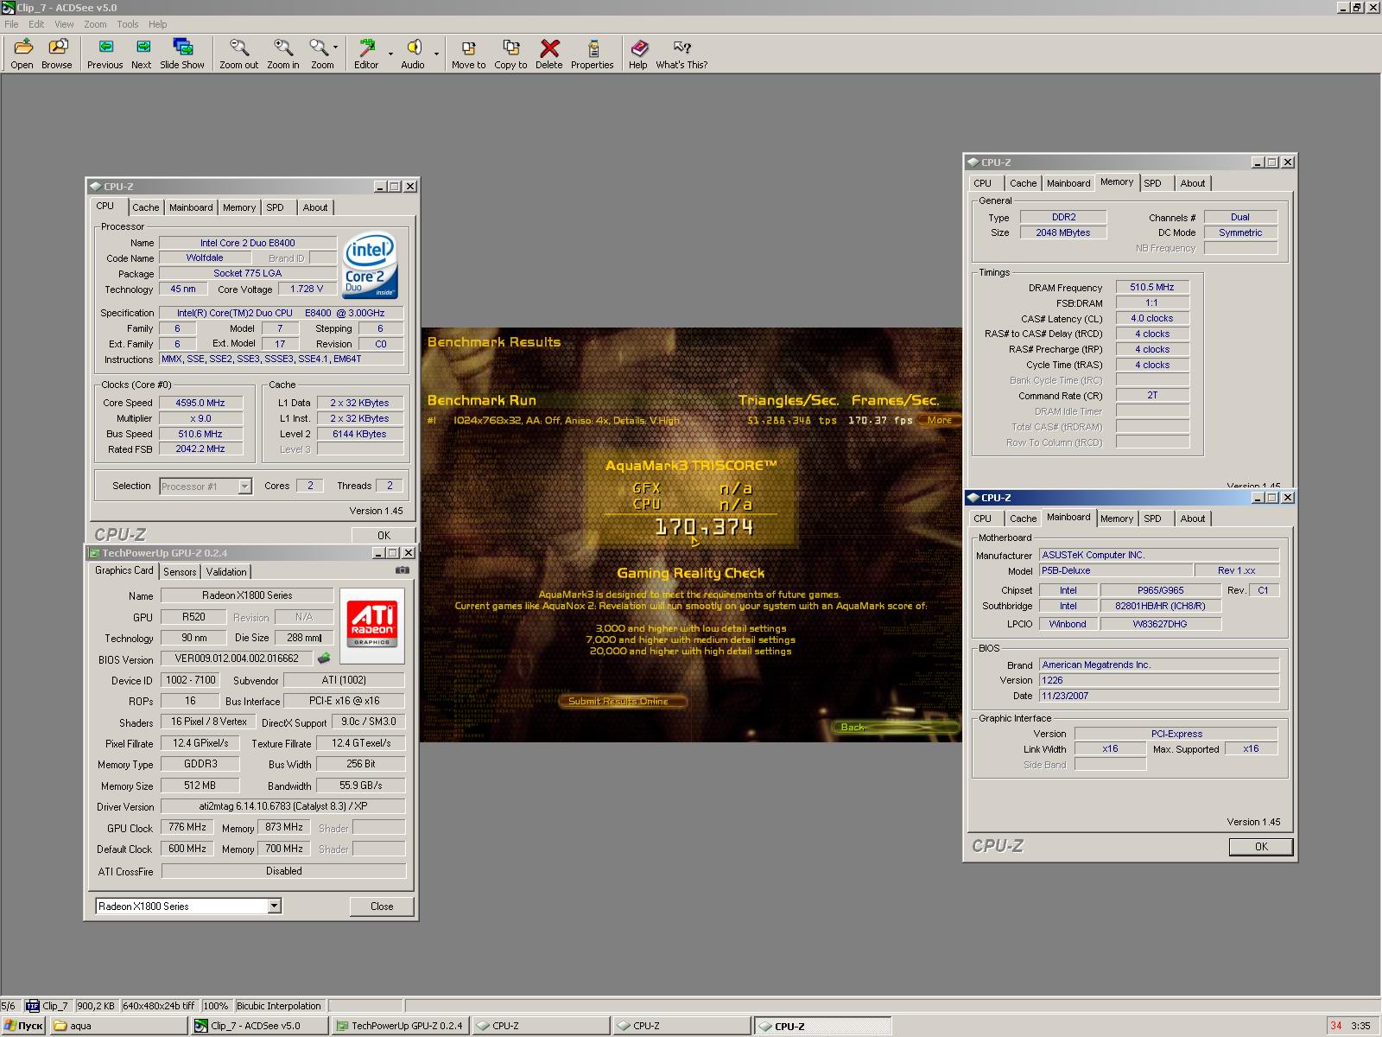Switch to the Validation tab in GPU-Z
This screenshot has height=1037, width=1382.
226,571
